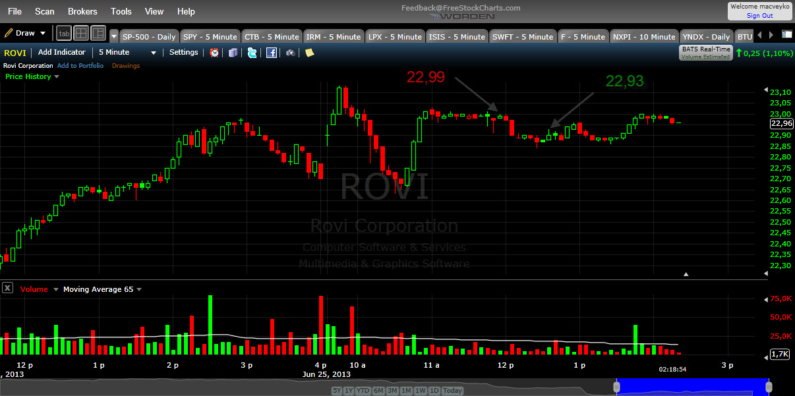Click the Sign Out link

click(760, 16)
